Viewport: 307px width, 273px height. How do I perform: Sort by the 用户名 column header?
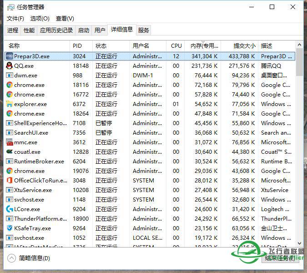click(148, 46)
